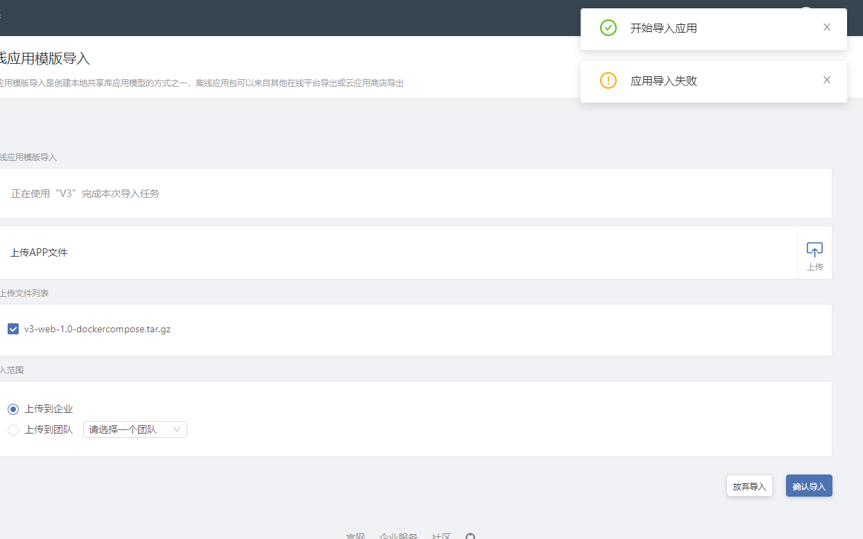Click the 确认导入 confirm button
863x539 pixels.
(x=809, y=486)
